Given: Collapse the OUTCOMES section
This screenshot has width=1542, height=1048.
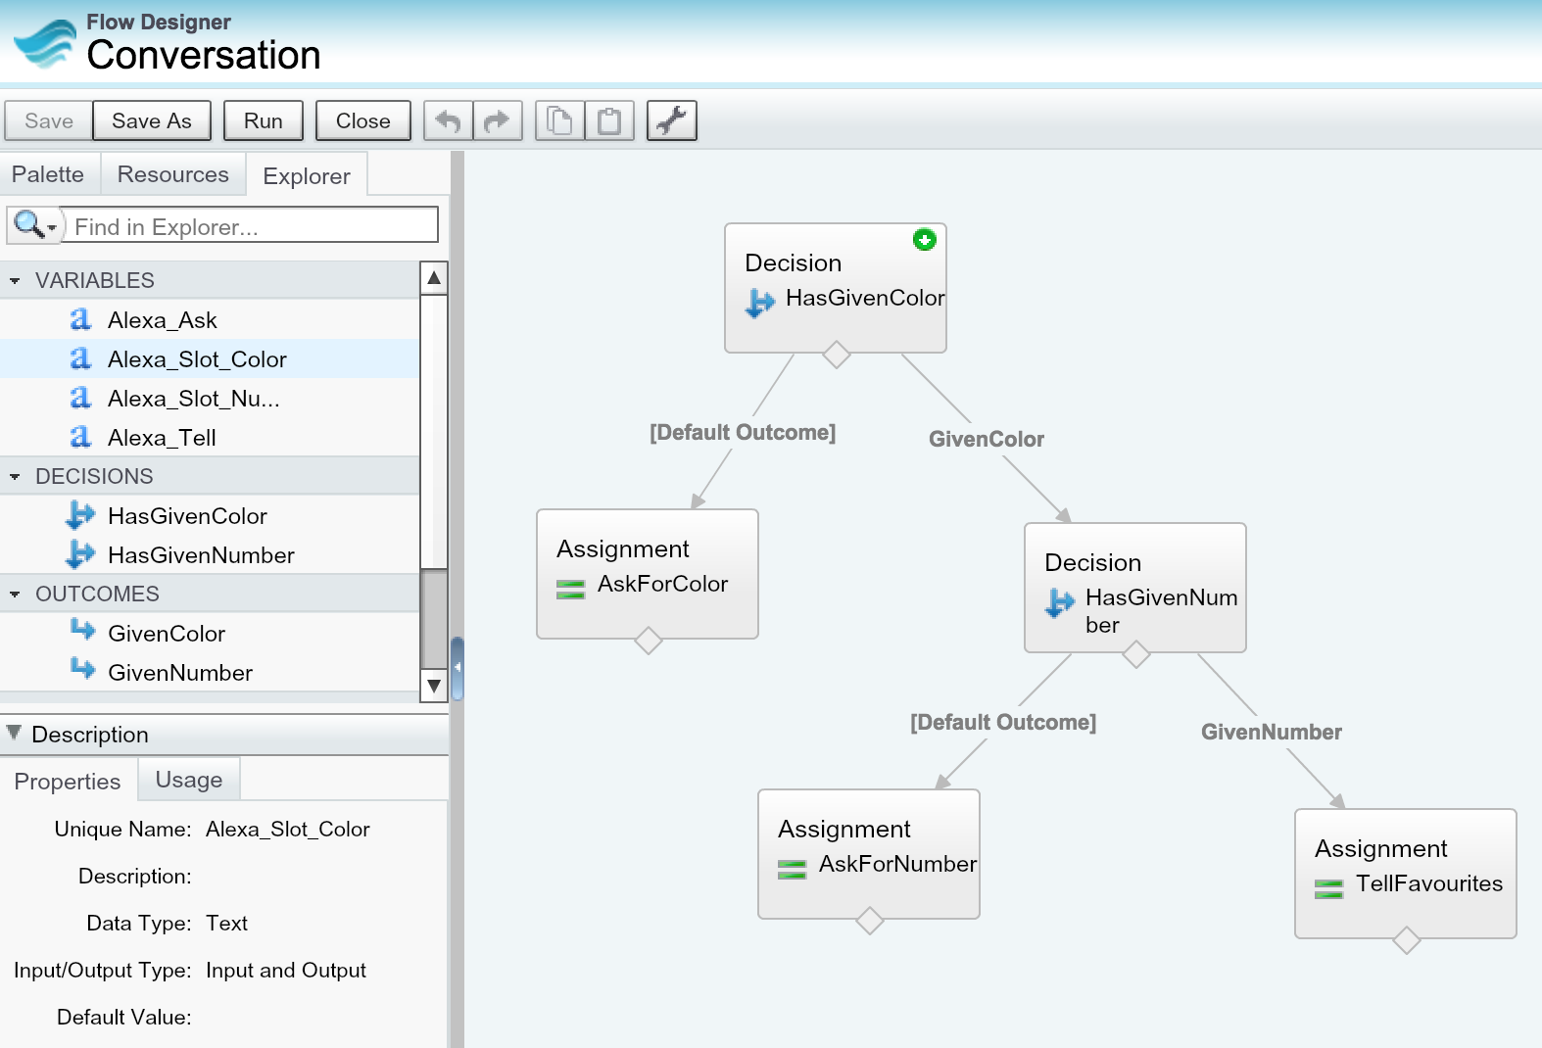Looking at the screenshot, I should coord(15,595).
